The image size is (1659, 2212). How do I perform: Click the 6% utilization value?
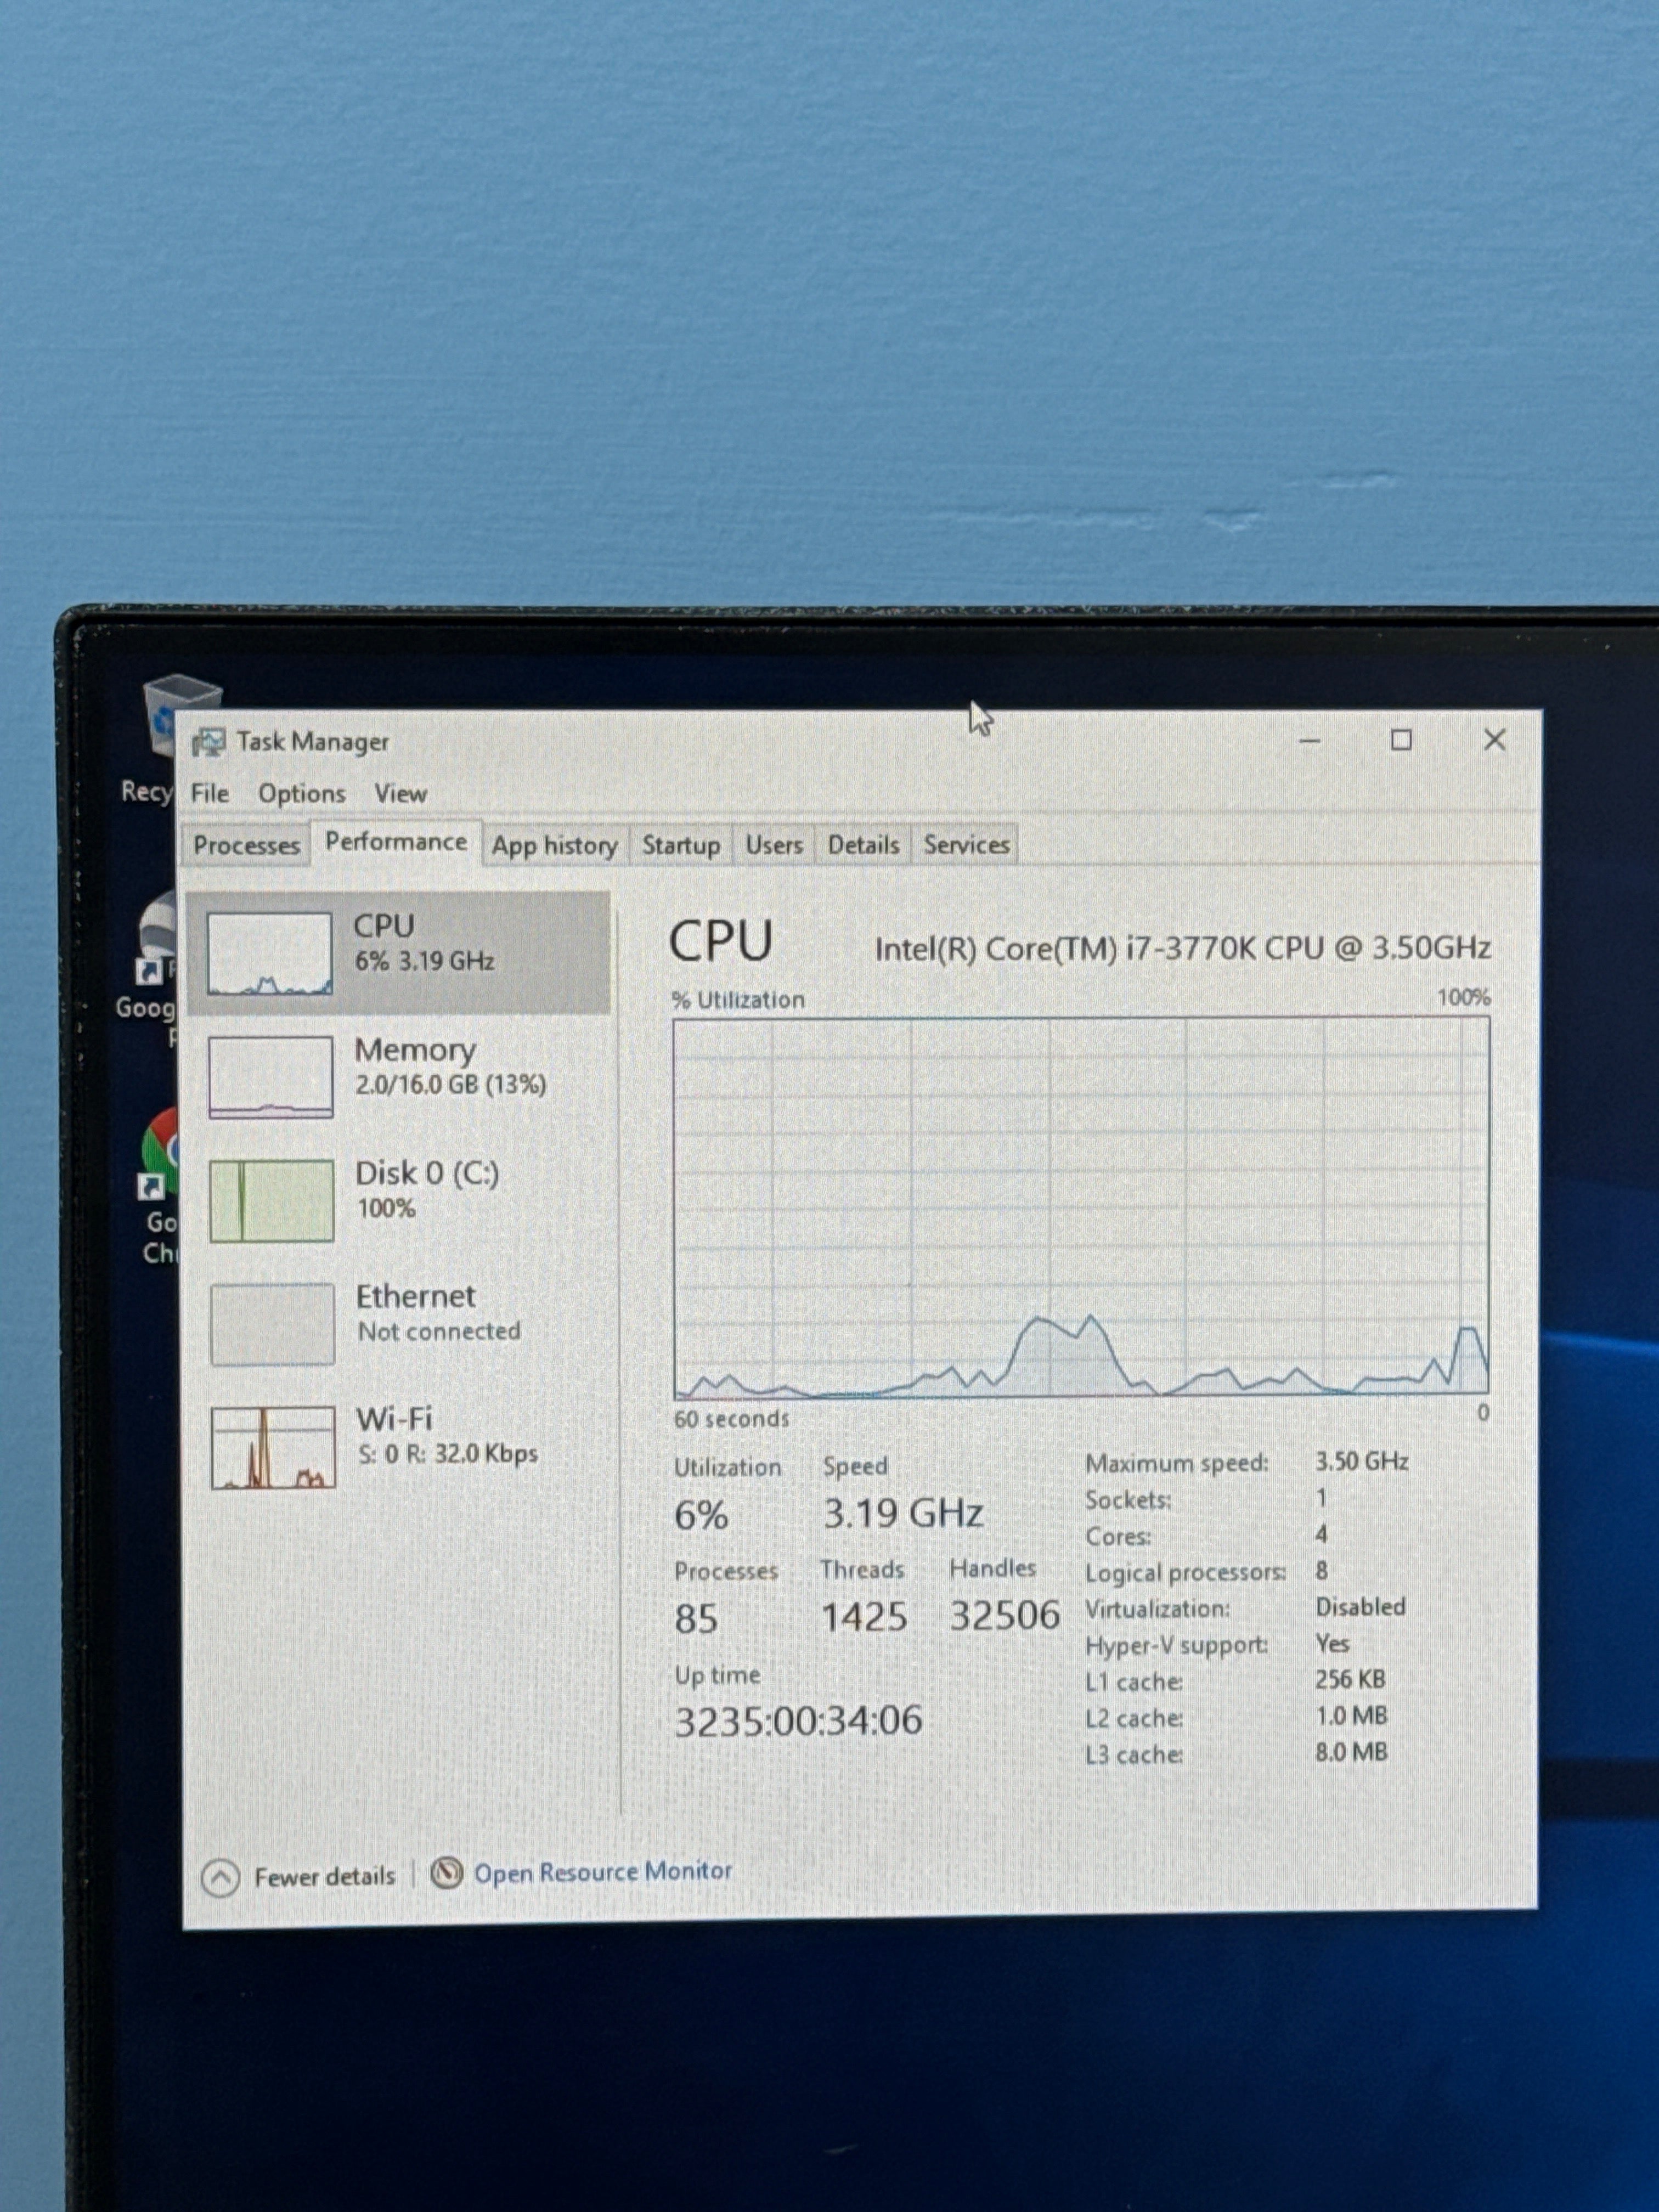click(701, 1515)
